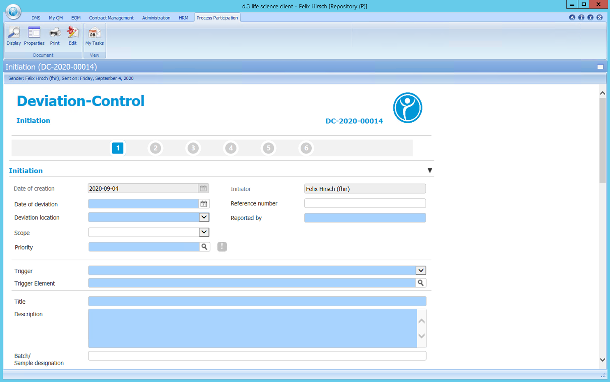Open the Deviation location dropdown
The height and width of the screenshot is (382, 610).
204,217
